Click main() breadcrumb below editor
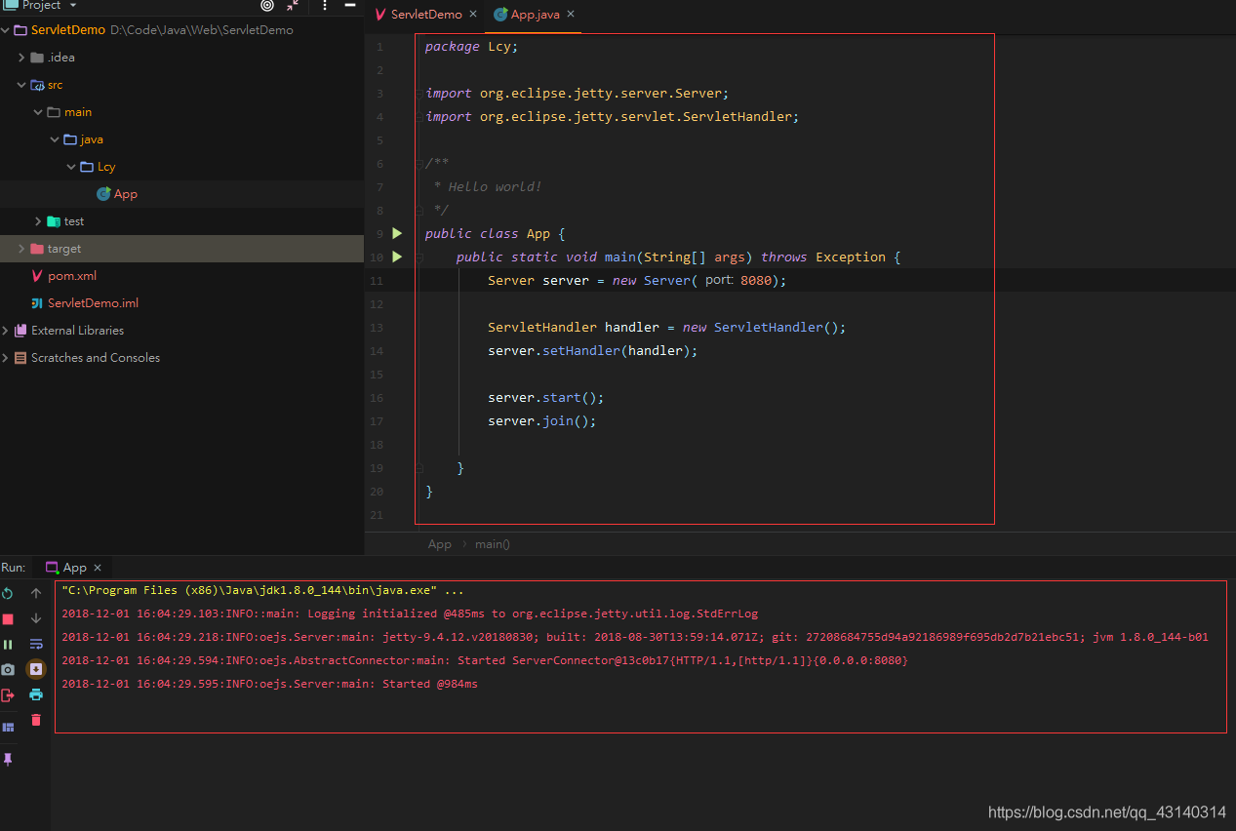1236x831 pixels. [493, 544]
